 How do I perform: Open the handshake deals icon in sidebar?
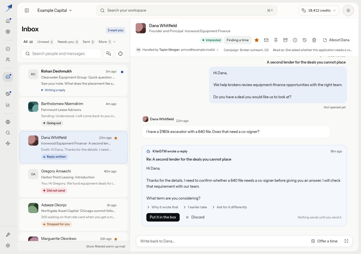[x=8, y=94]
